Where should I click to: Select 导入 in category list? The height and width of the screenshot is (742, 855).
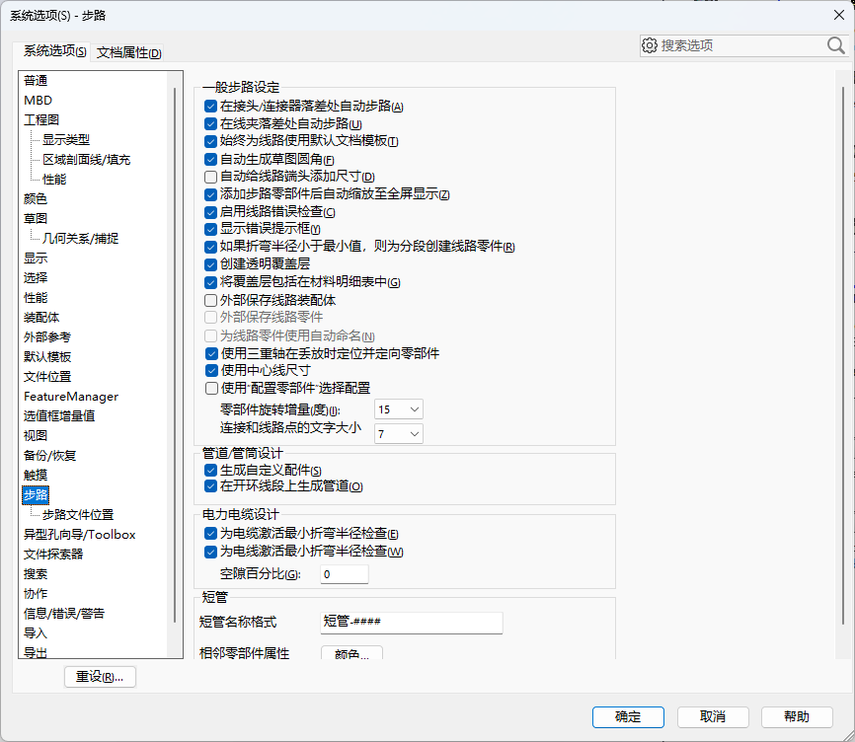pyautogui.click(x=36, y=633)
